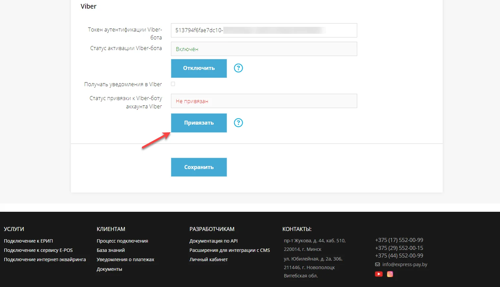Click the label Получать уведомления в Viber

[123, 84]
